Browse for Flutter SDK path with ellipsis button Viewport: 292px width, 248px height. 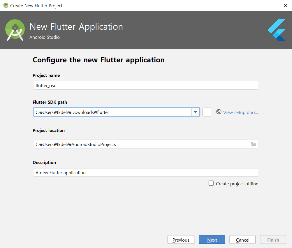click(207, 112)
